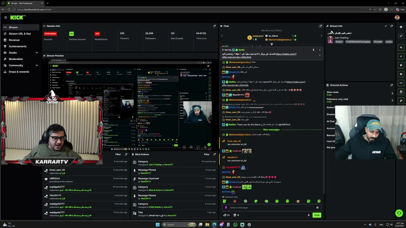Click the stake.com link in the pinned message
The width and height of the screenshot is (406, 228).
(x=286, y=54)
